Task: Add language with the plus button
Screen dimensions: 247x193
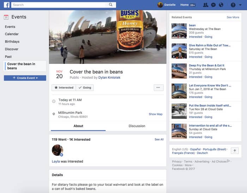Action: click(235, 150)
